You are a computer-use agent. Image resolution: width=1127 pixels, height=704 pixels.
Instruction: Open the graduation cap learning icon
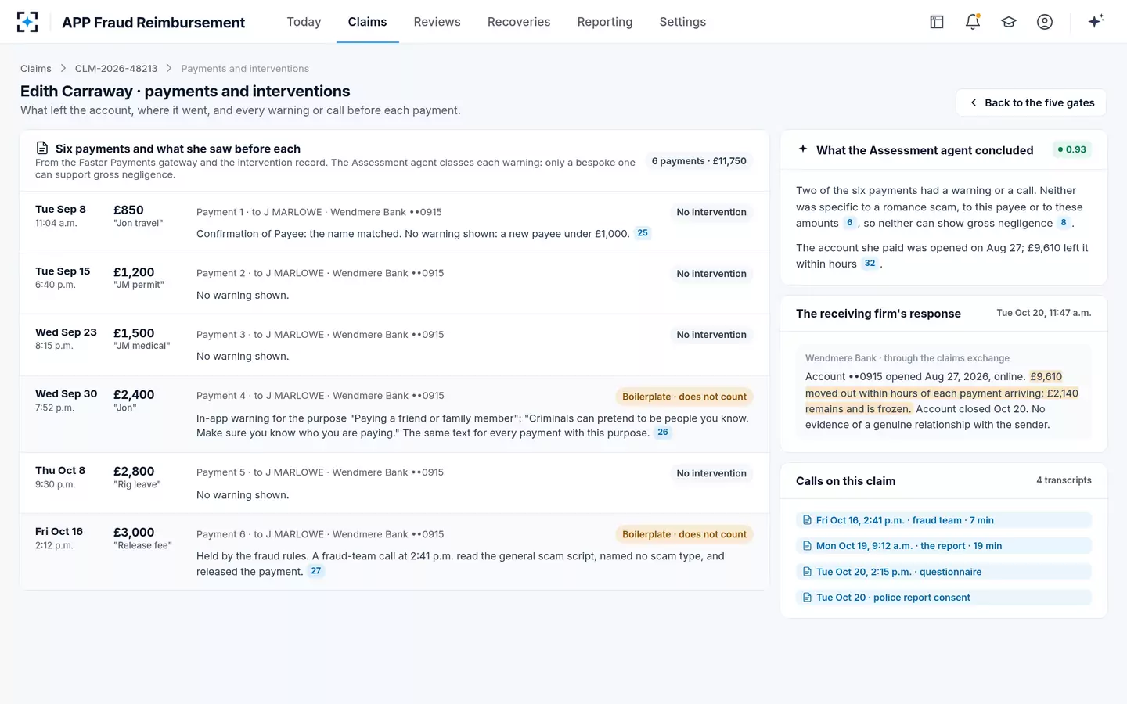1009,22
